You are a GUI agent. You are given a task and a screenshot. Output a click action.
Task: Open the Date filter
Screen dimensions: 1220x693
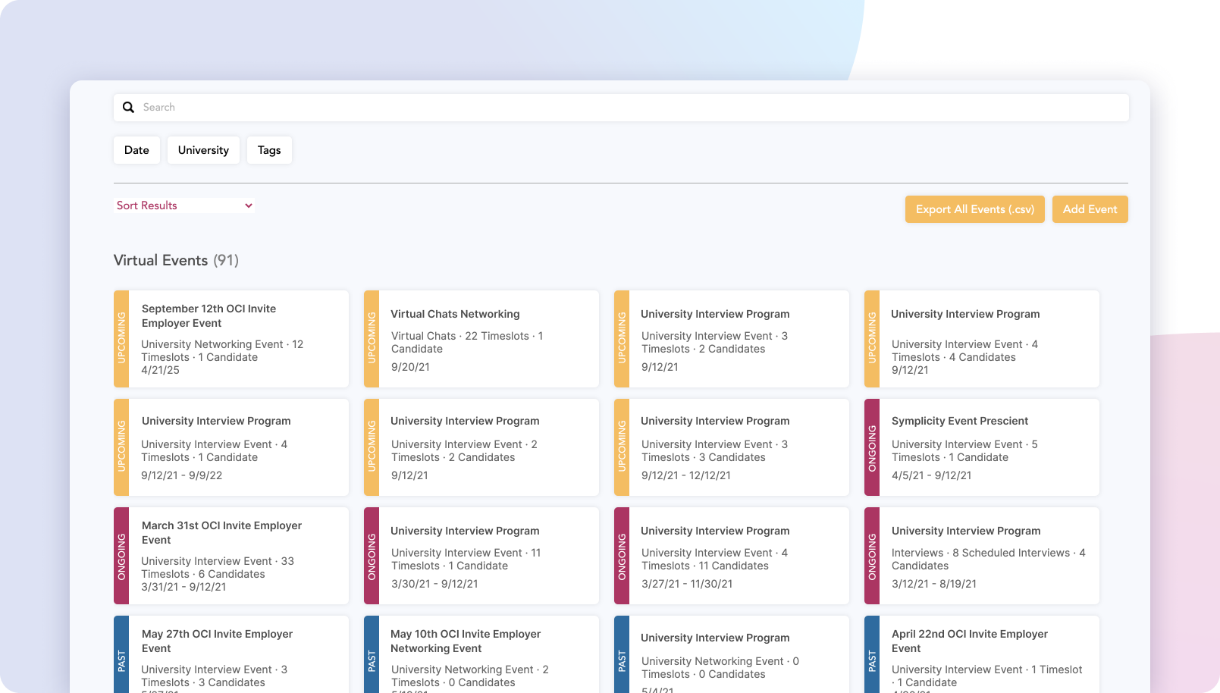(136, 150)
